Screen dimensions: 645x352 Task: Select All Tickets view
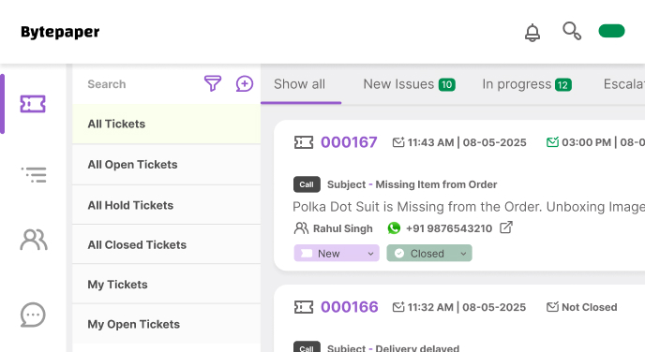166,124
